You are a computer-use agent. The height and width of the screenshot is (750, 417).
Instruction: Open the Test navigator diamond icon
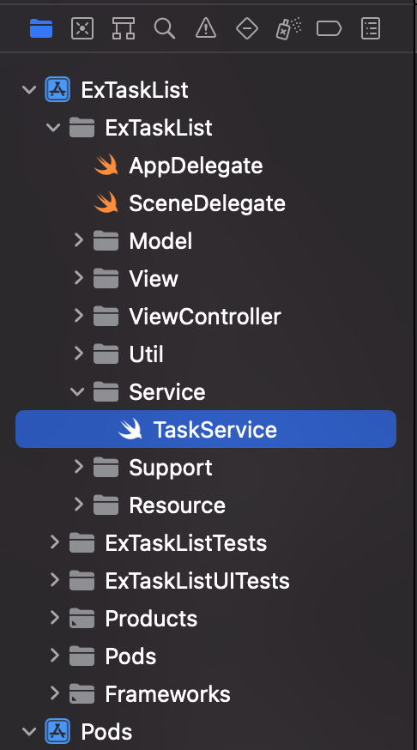pos(247,28)
